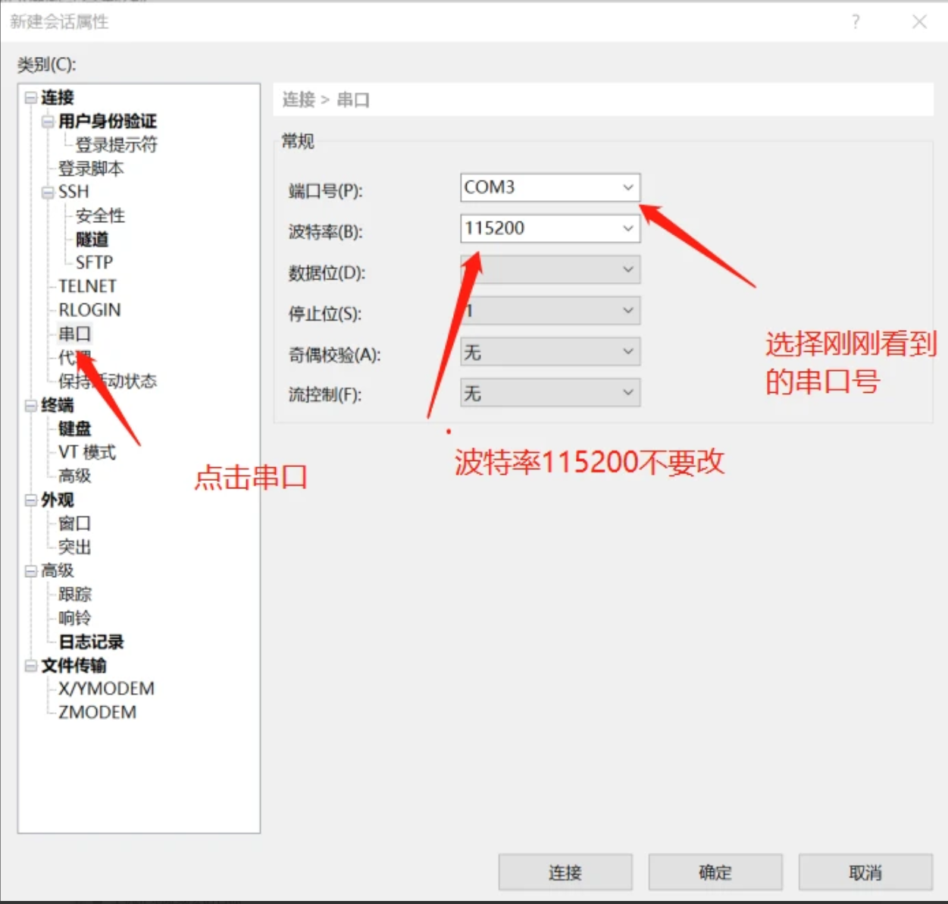948x904 pixels.
Task: Select SSH tree item
Action: pyautogui.click(x=74, y=192)
